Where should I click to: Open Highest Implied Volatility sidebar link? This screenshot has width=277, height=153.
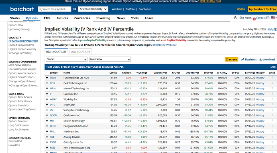pos(22,49)
